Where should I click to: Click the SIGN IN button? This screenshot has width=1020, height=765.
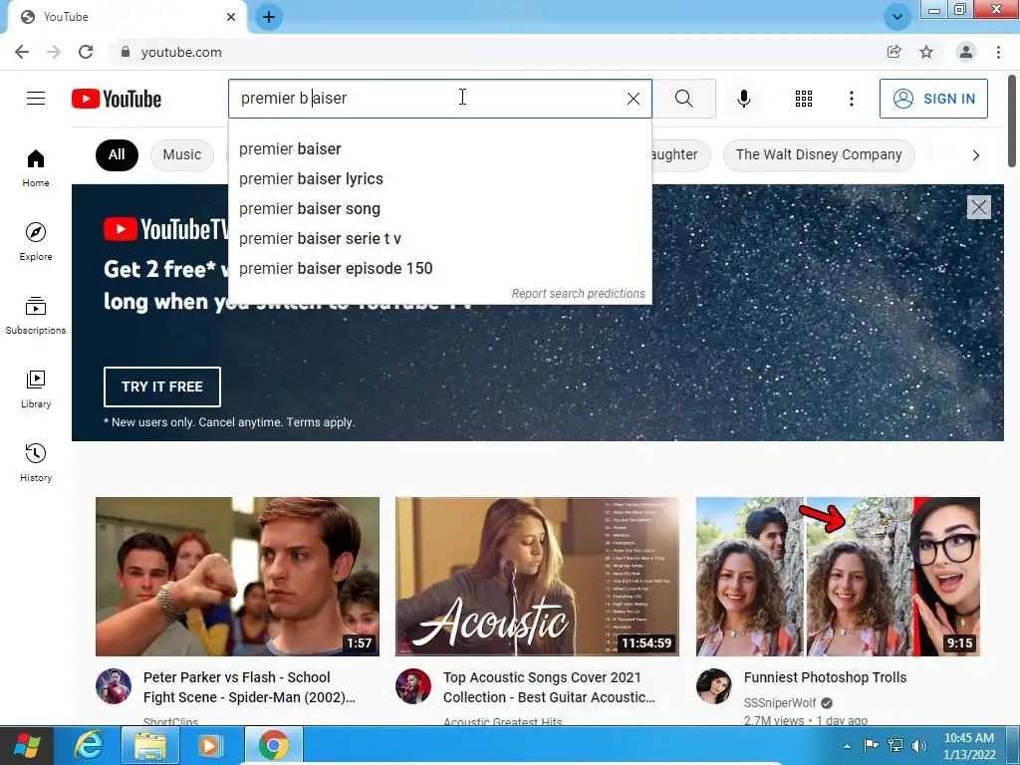pos(932,99)
